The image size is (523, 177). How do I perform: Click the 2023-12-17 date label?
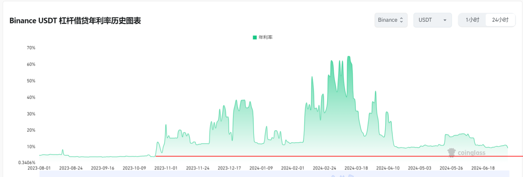229,168
